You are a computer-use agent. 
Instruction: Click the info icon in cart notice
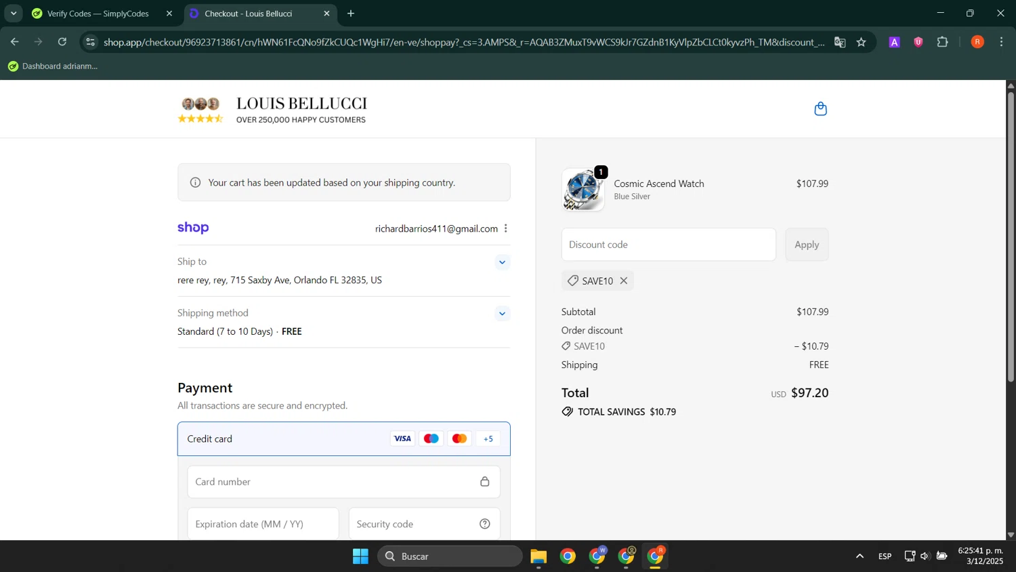pyautogui.click(x=195, y=182)
